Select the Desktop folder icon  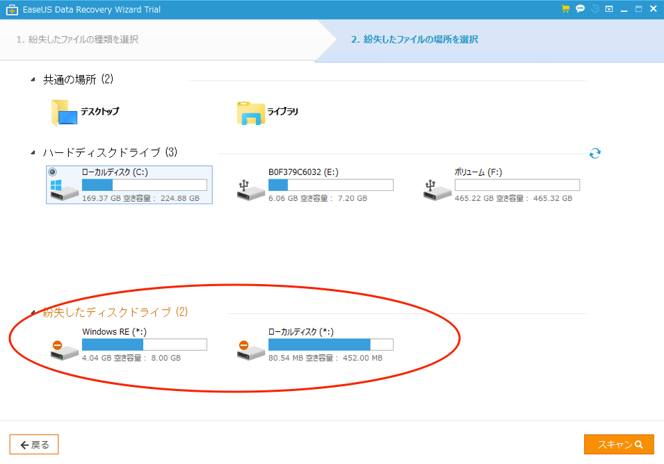pyautogui.click(x=65, y=113)
